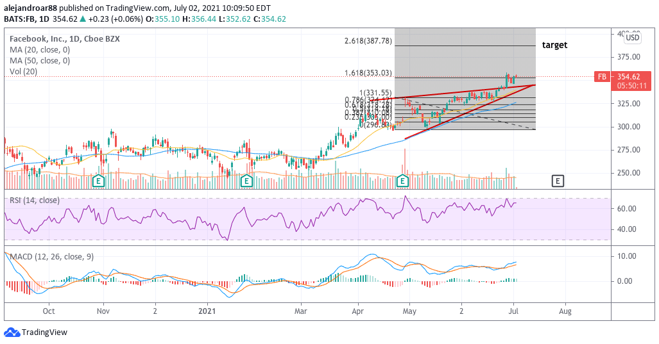The width and height of the screenshot is (659, 344).
Task: Select the RSI (14, close) pane label
Action: 35,201
